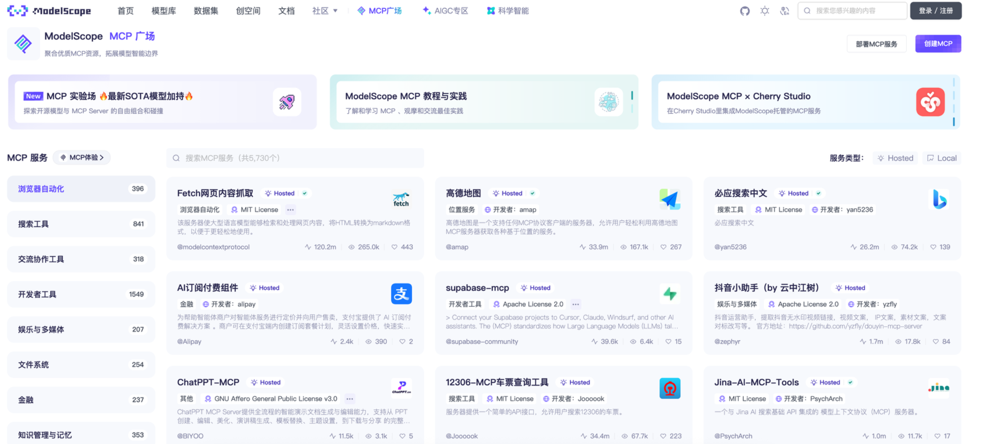Focus the 搜索MCP服务 search field

coord(295,158)
